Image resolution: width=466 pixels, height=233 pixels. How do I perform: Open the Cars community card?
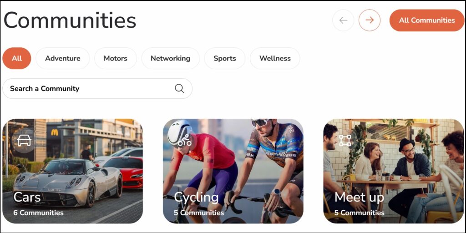(x=72, y=171)
